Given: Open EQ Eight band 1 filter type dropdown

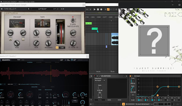Looking at the screenshot, I should pyautogui.click(x=140, y=98).
